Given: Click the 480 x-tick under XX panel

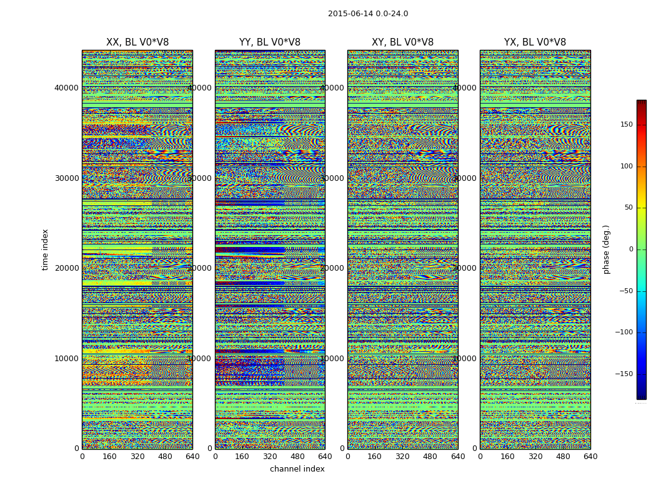Looking at the screenshot, I should [x=165, y=457].
